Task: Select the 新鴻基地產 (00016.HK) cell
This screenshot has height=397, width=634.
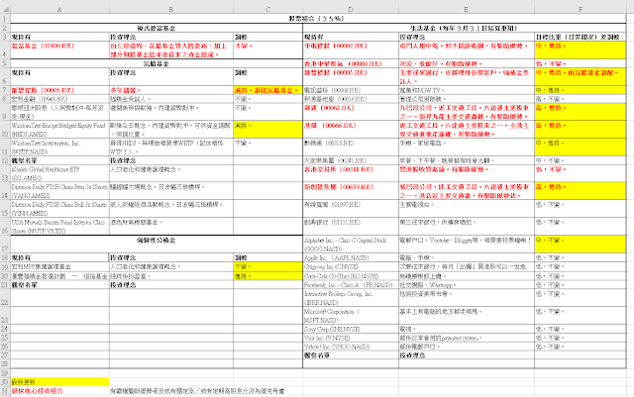Action: [351, 99]
